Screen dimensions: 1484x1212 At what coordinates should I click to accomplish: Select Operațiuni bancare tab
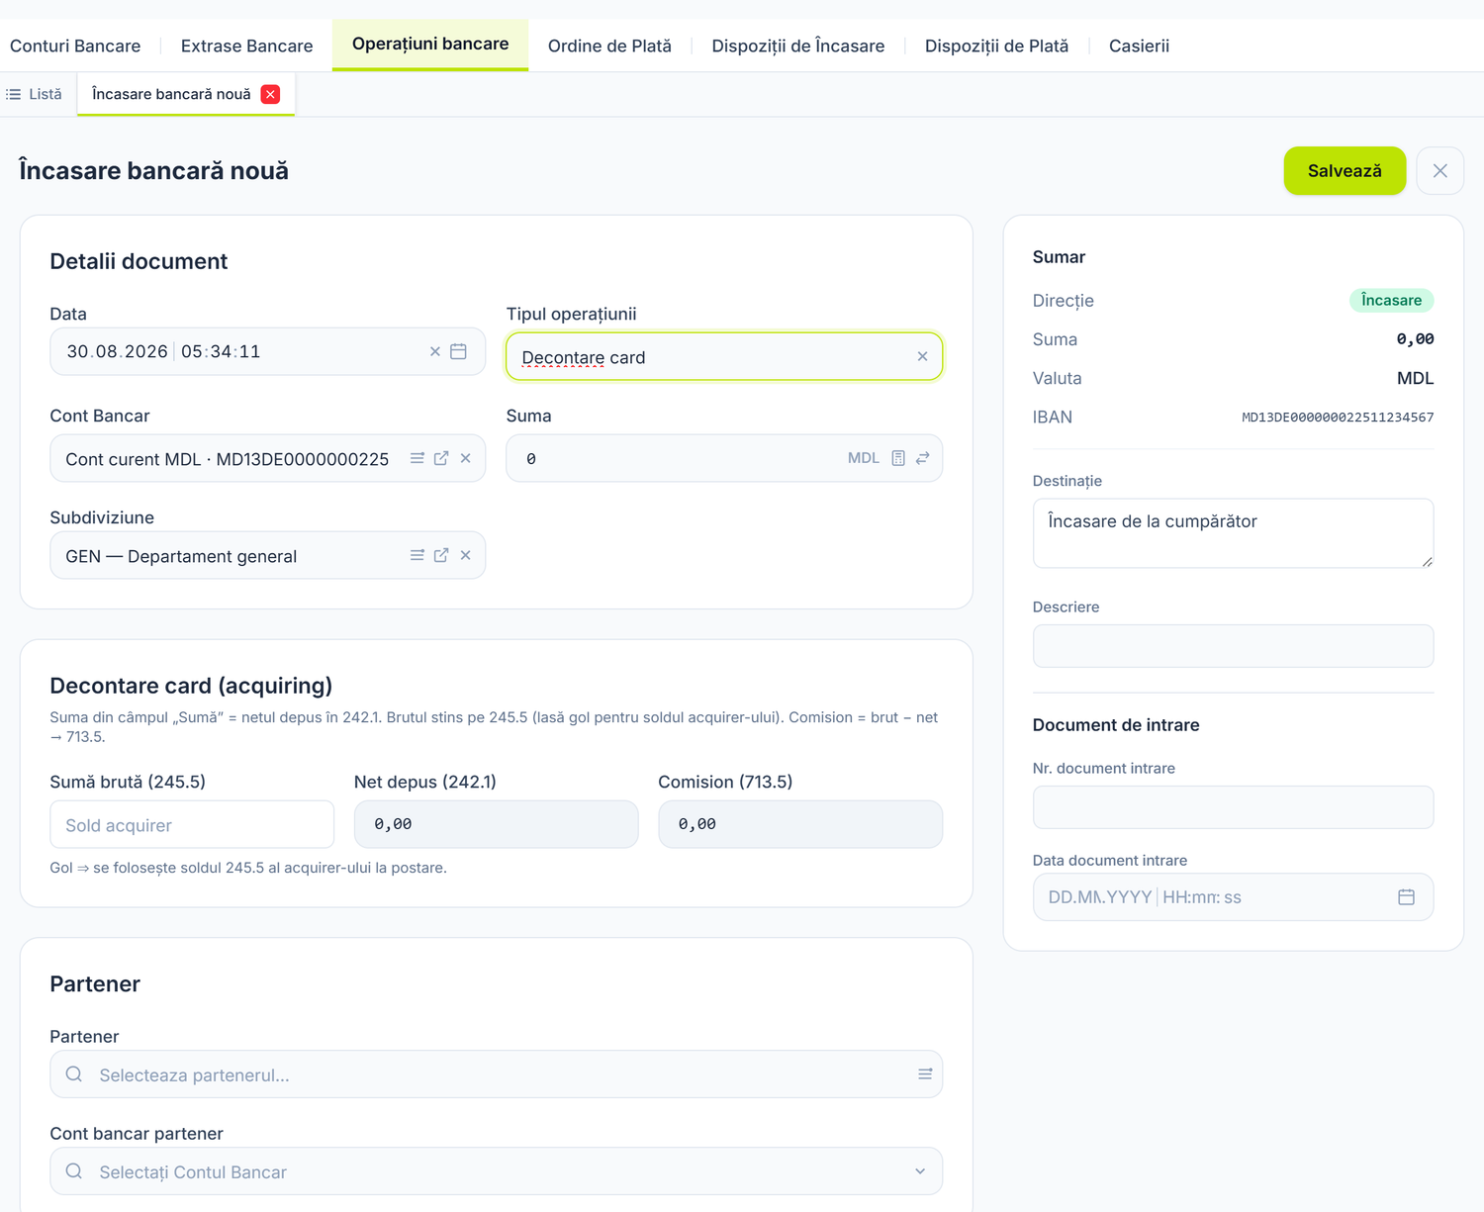(x=430, y=45)
